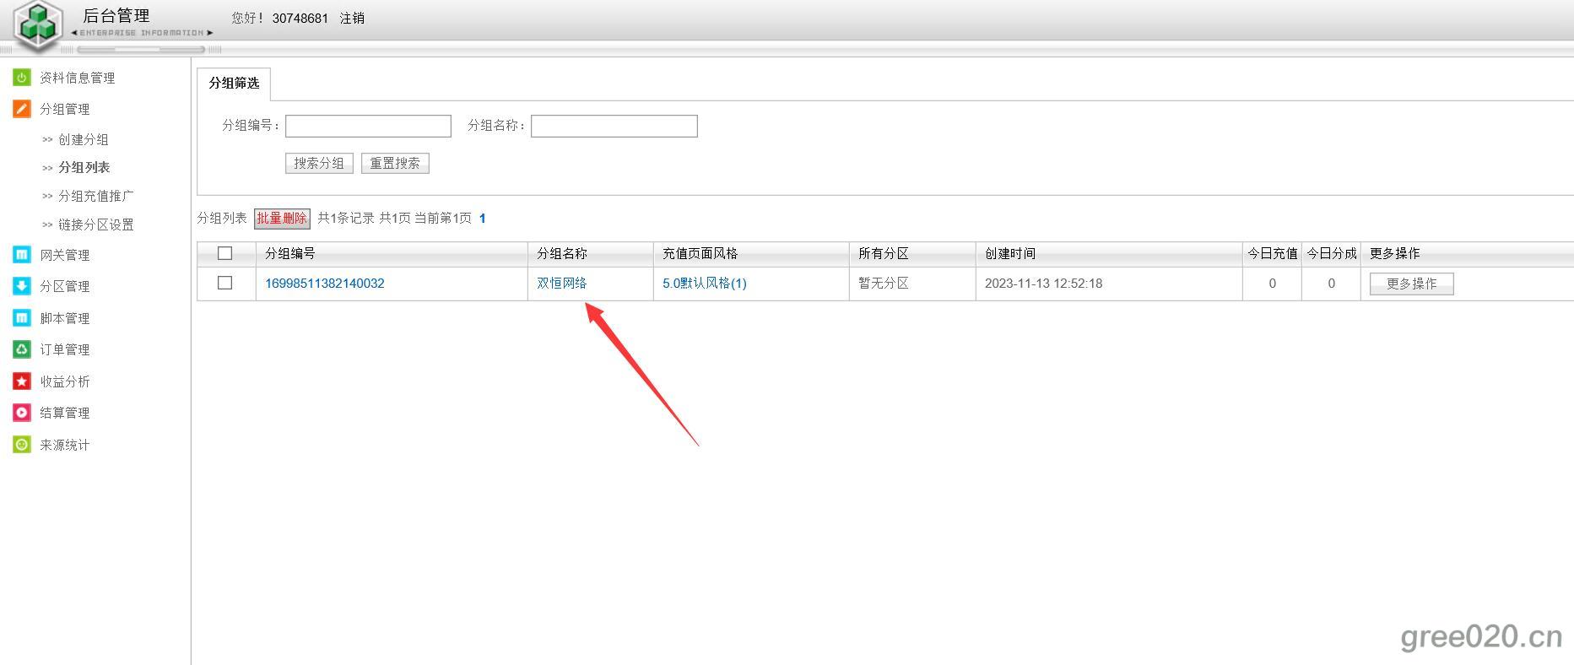1574x665 pixels.
Task: Click the 分区管理 download arrow icon
Action: click(22, 286)
